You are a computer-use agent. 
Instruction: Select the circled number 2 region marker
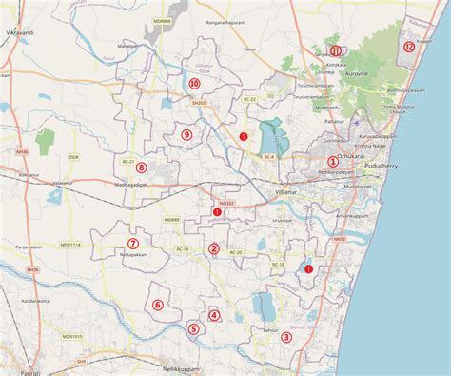coord(214,249)
